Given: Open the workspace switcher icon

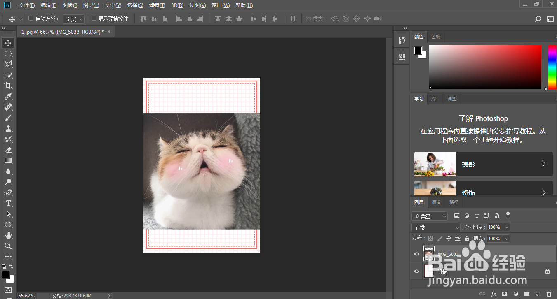Looking at the screenshot, I should (x=550, y=19).
